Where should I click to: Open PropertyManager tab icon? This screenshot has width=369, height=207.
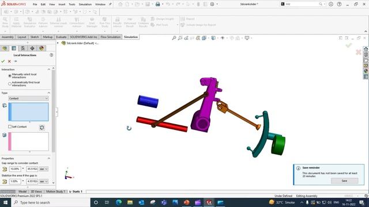pyautogui.click(x=14, y=48)
